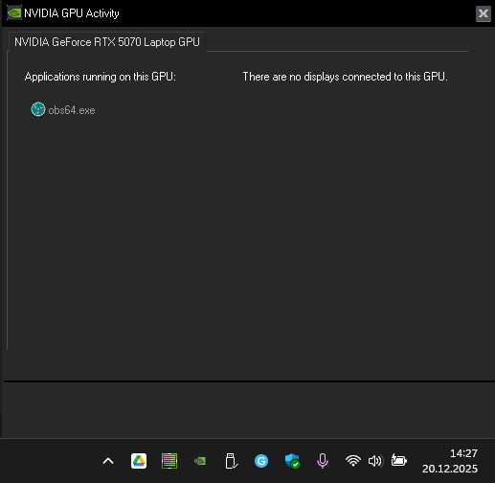This screenshot has height=483, width=495.
Task: Open the Wi-Fi network tray icon
Action: click(x=353, y=461)
